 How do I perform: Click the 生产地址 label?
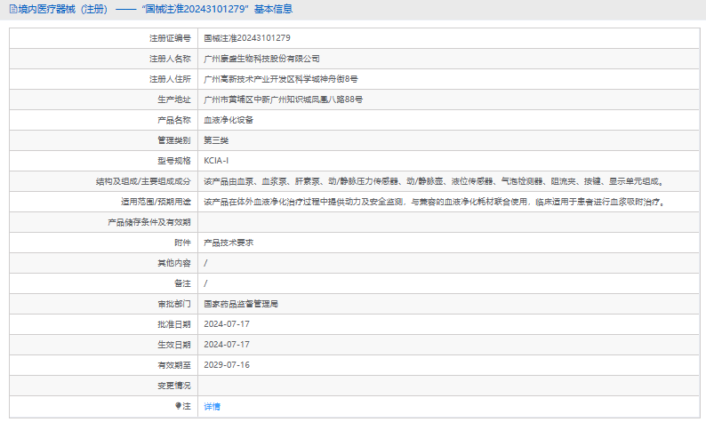click(174, 100)
